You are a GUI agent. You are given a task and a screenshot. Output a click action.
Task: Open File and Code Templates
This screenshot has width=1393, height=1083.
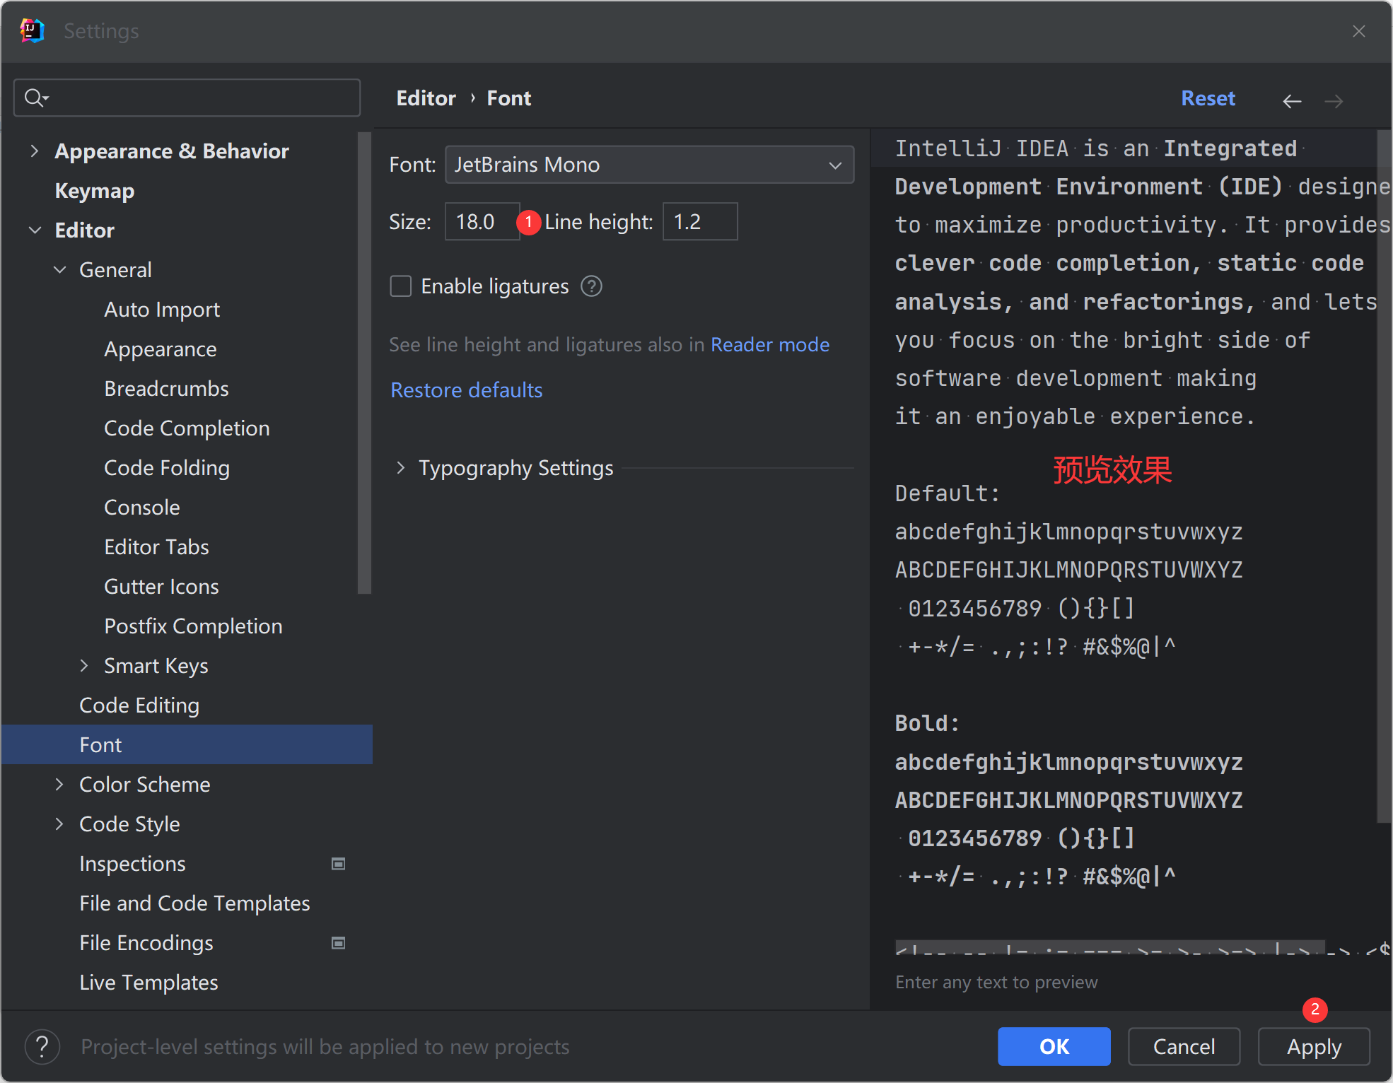(194, 903)
